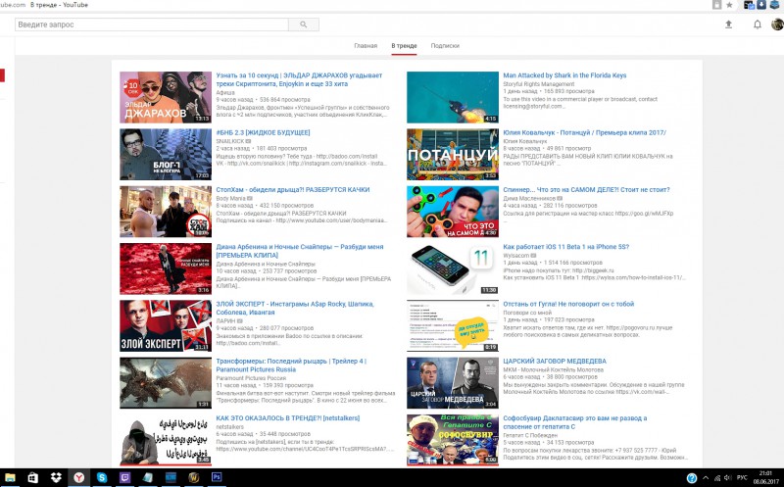The image size is (784, 487).
Task: Open Photoshop from the taskbar
Action: click(x=217, y=477)
